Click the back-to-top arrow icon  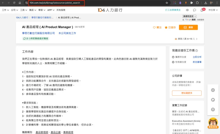point(213,109)
